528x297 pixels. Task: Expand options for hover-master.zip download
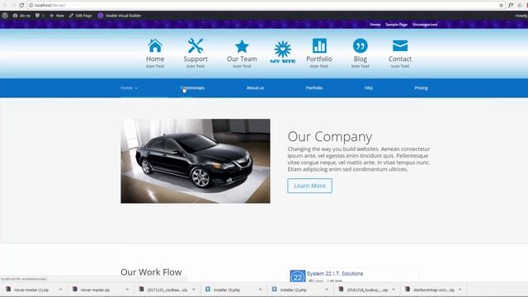(127, 290)
